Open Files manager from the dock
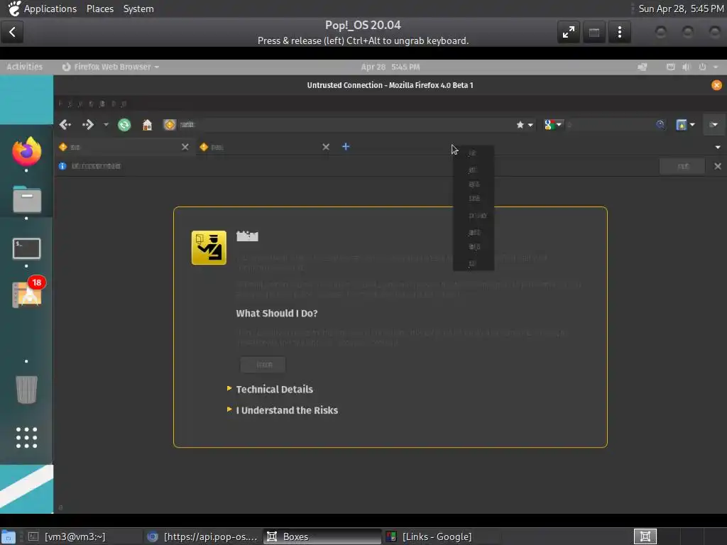 pyautogui.click(x=26, y=199)
